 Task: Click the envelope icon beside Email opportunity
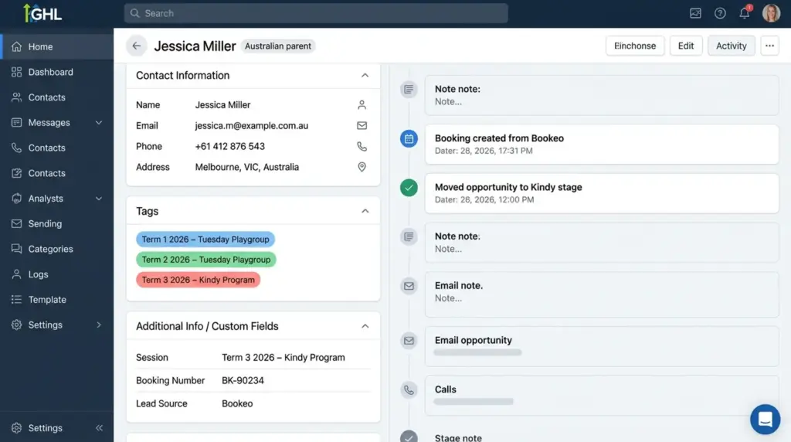point(409,341)
